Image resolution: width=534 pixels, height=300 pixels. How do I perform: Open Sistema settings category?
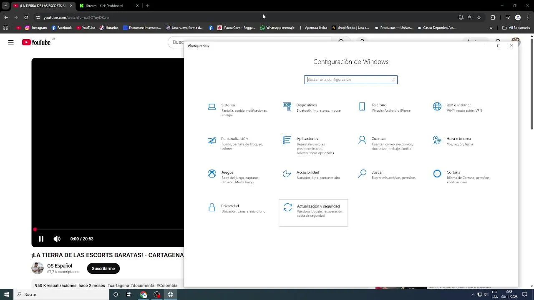(x=238, y=110)
